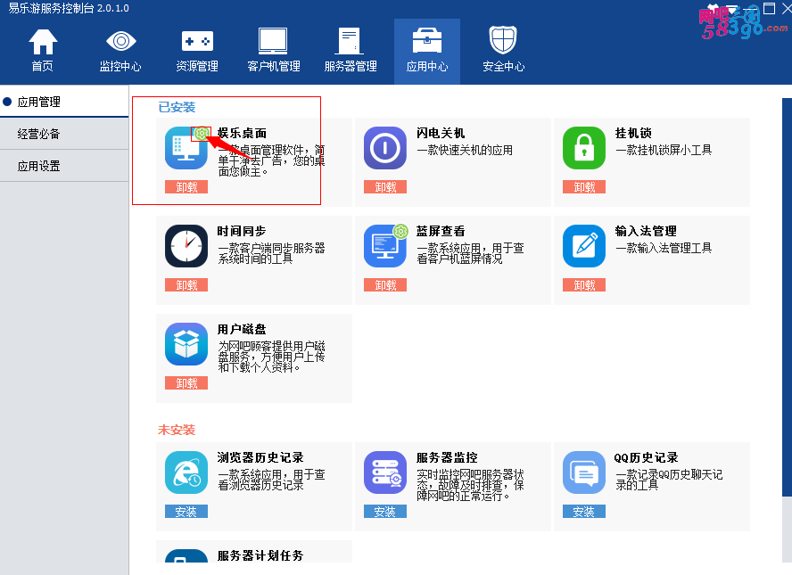Click the 浏览器历史记录 title text
Image resolution: width=792 pixels, height=575 pixels.
(260, 458)
